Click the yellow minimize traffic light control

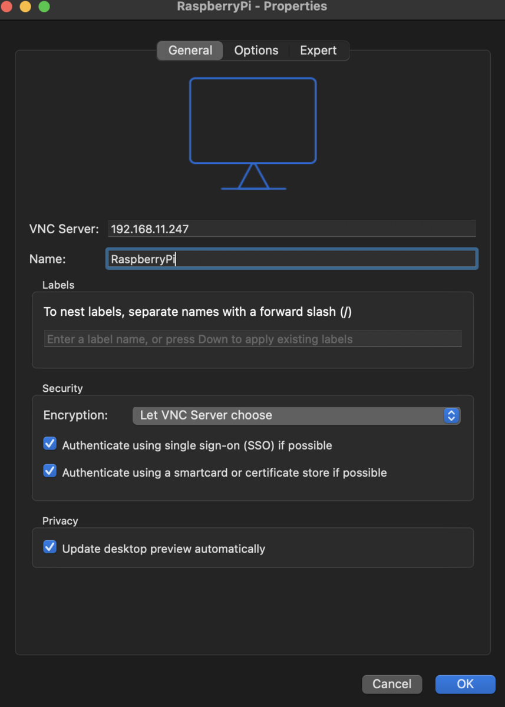(25, 6)
